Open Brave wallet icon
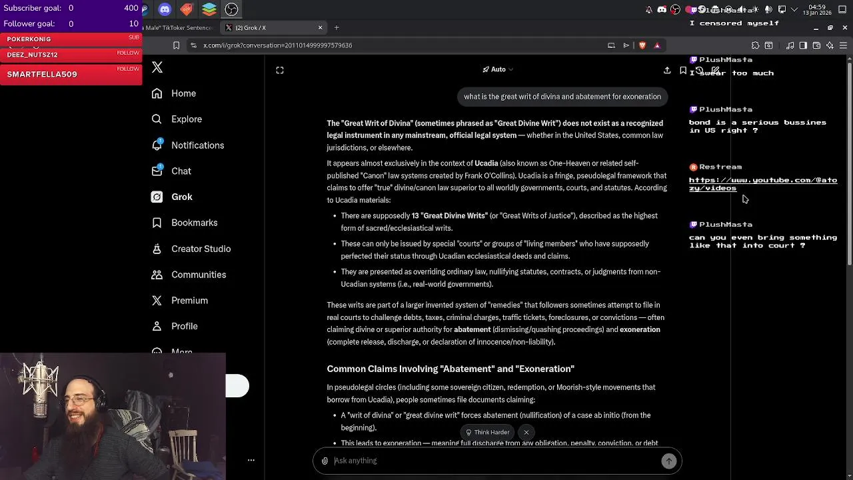 coord(816,45)
